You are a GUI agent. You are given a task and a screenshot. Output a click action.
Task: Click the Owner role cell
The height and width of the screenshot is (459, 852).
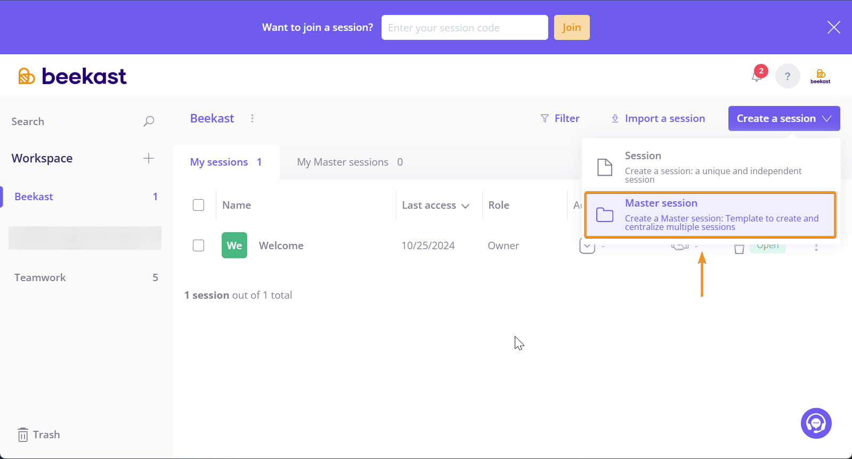(x=504, y=245)
